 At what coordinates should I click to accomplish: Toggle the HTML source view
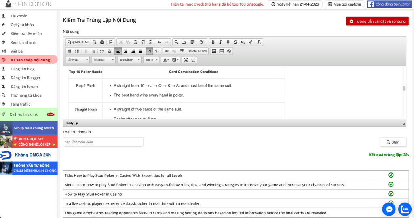(x=78, y=42)
